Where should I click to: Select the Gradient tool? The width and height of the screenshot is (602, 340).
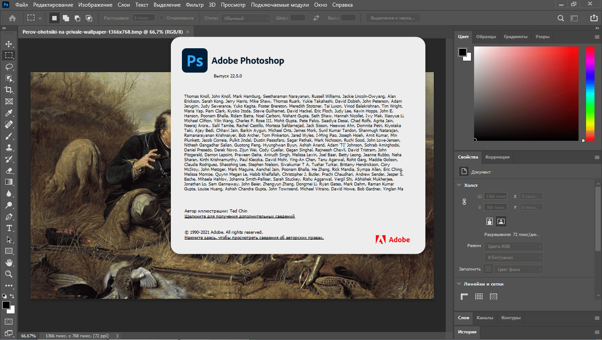8,182
